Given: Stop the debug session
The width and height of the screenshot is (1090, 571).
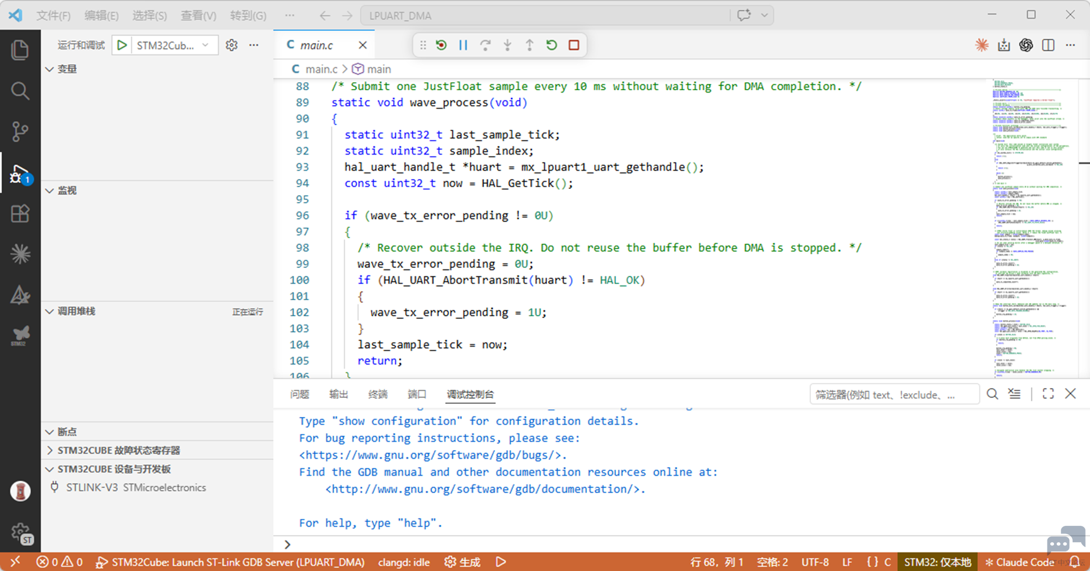Looking at the screenshot, I should 574,45.
